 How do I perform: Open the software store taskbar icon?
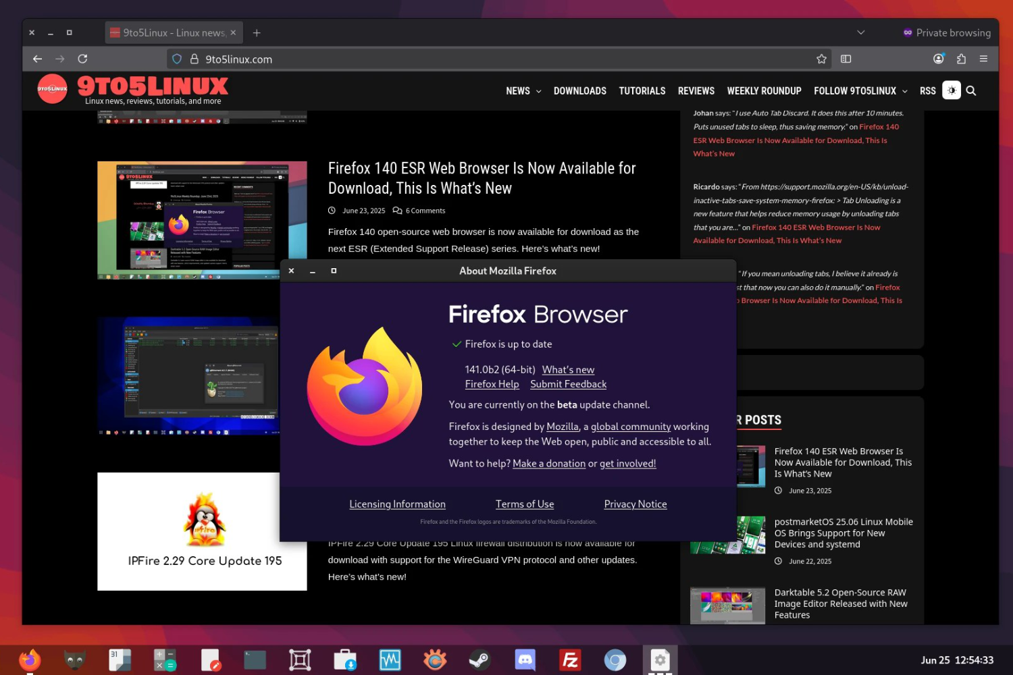click(x=345, y=660)
